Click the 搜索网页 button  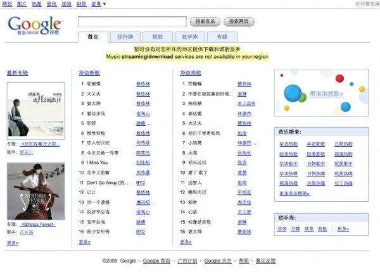point(239,22)
